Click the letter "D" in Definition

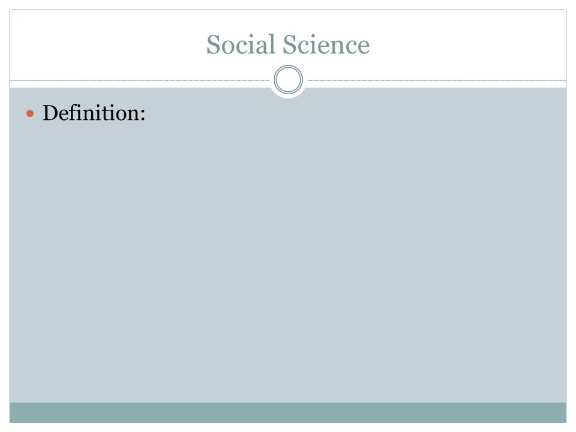50,113
